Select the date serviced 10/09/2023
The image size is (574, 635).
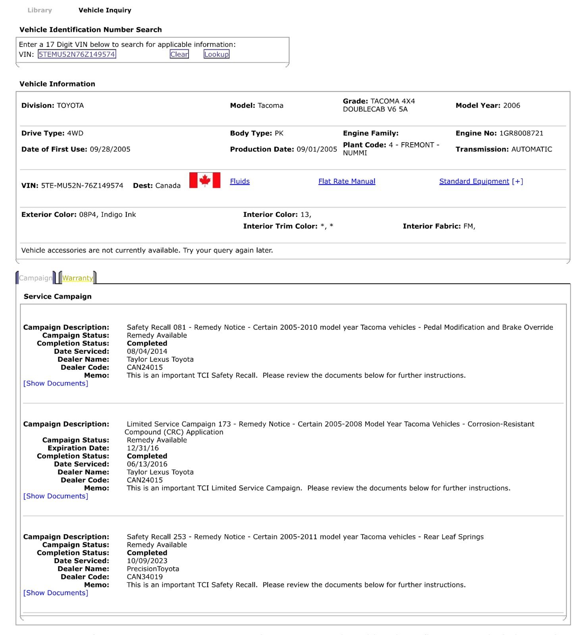pyautogui.click(x=147, y=561)
